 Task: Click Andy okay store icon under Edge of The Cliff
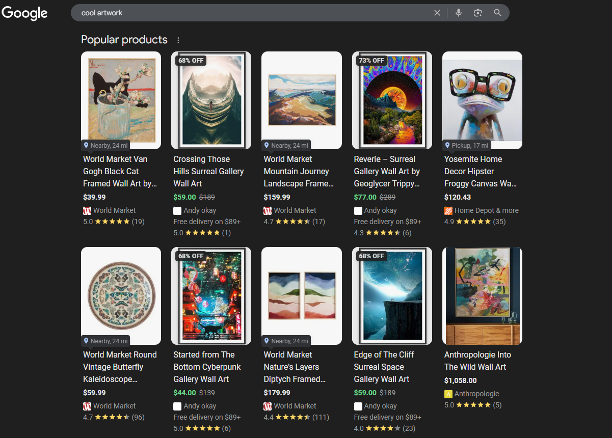[358, 406]
